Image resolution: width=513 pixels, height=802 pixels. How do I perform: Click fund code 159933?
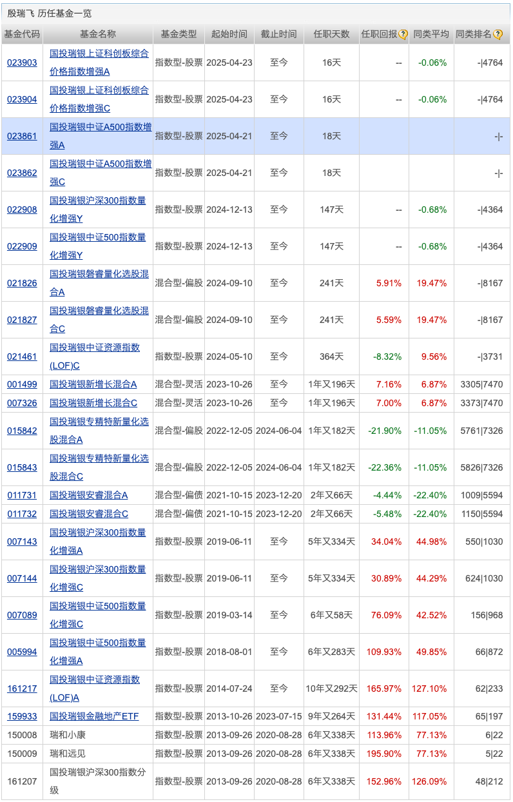(x=22, y=716)
